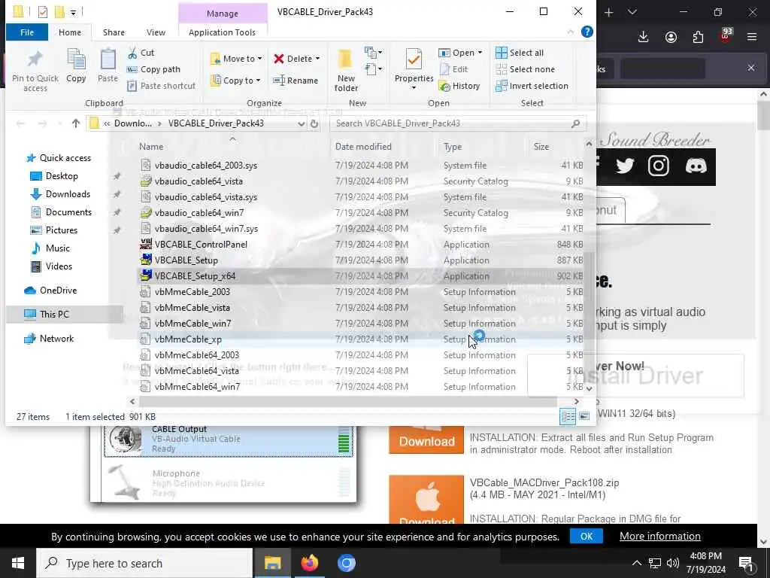Sort by Name column header
The image size is (770, 578).
[x=150, y=147]
